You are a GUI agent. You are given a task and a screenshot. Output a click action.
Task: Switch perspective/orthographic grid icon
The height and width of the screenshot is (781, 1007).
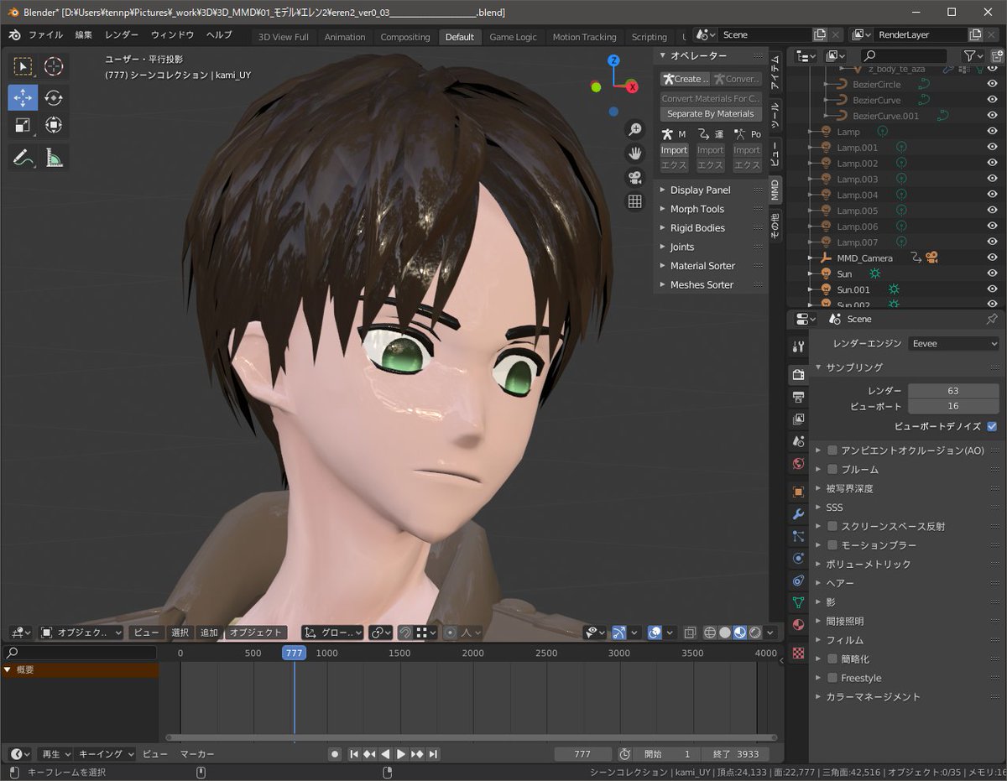coord(635,201)
